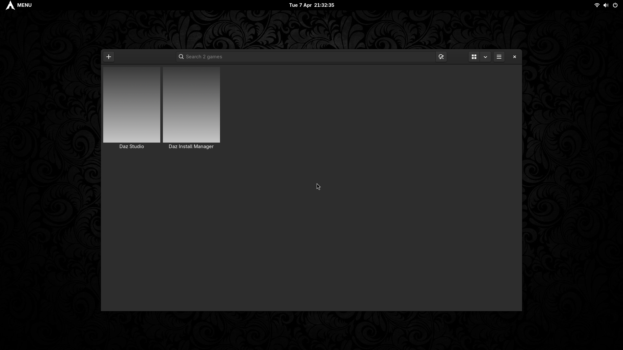
Task: Click the Wi-Fi status icon
Action: tap(596, 5)
